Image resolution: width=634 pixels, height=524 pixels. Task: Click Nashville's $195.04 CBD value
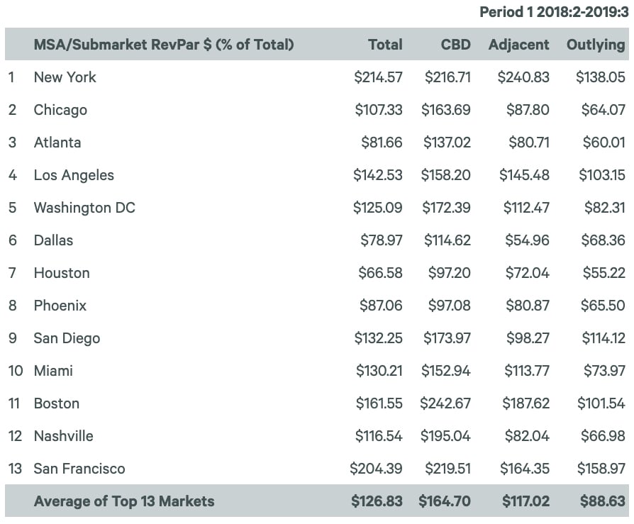click(445, 436)
